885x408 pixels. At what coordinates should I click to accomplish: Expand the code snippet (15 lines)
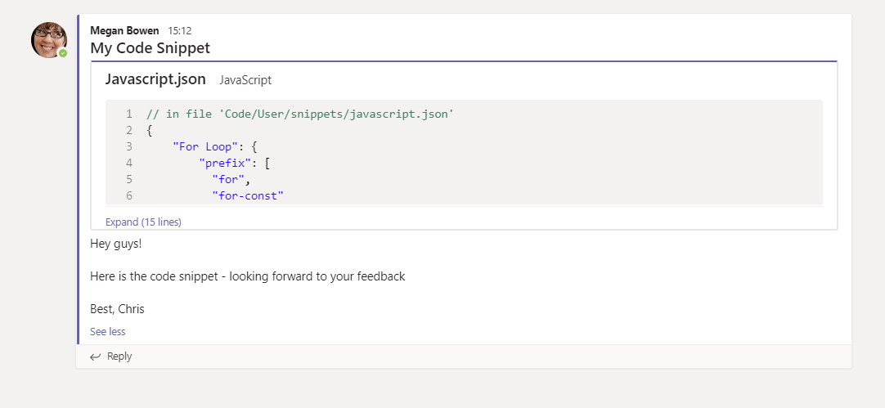click(x=143, y=222)
